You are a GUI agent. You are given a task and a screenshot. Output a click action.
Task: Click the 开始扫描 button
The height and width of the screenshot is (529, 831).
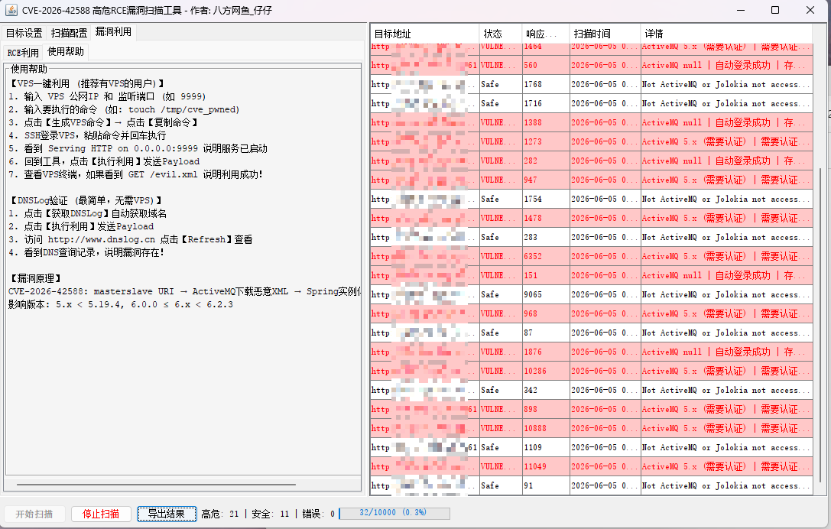(34, 514)
